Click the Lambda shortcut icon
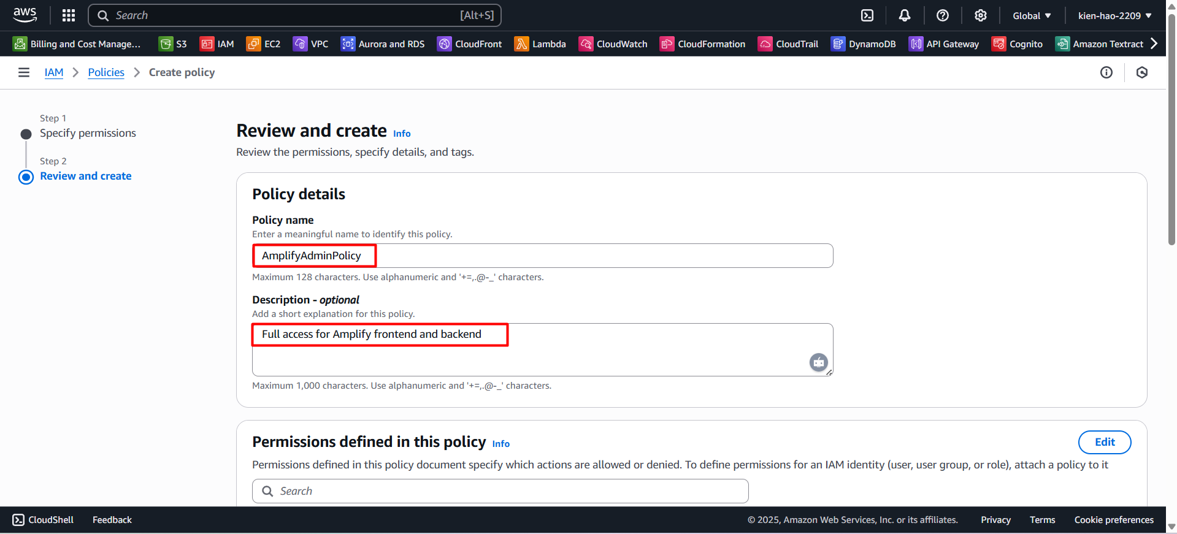This screenshot has width=1177, height=534. (521, 44)
